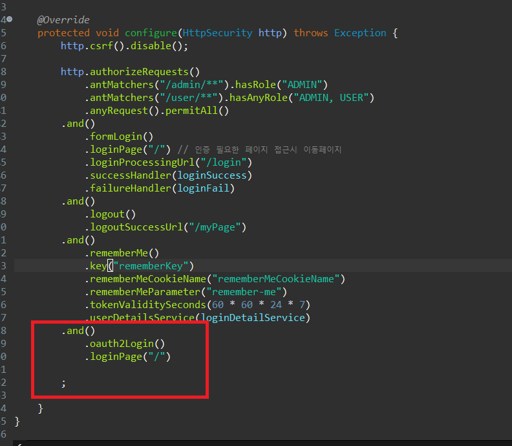Click the .and() just above oauth2Login
The width and height of the screenshot is (512, 446).
[x=78, y=331]
